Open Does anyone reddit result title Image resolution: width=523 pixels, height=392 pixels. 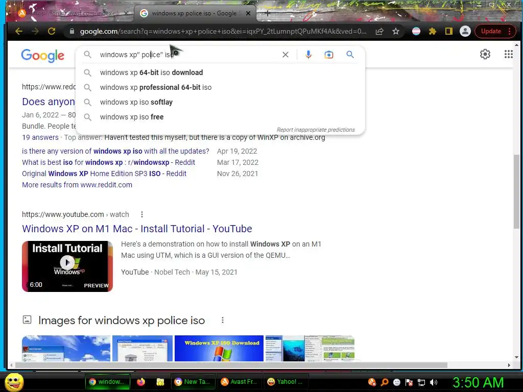[49, 102]
